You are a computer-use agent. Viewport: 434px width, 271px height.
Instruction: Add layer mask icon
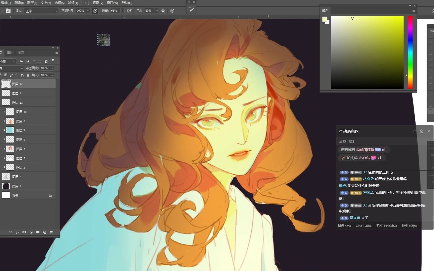(x=24, y=232)
